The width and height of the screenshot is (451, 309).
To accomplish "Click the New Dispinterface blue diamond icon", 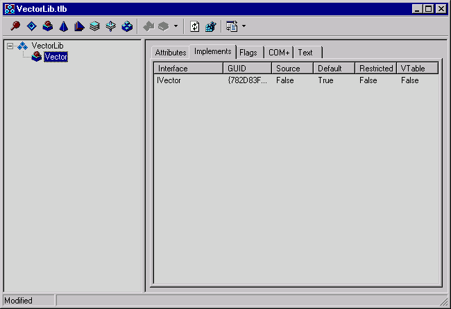I will pos(32,26).
